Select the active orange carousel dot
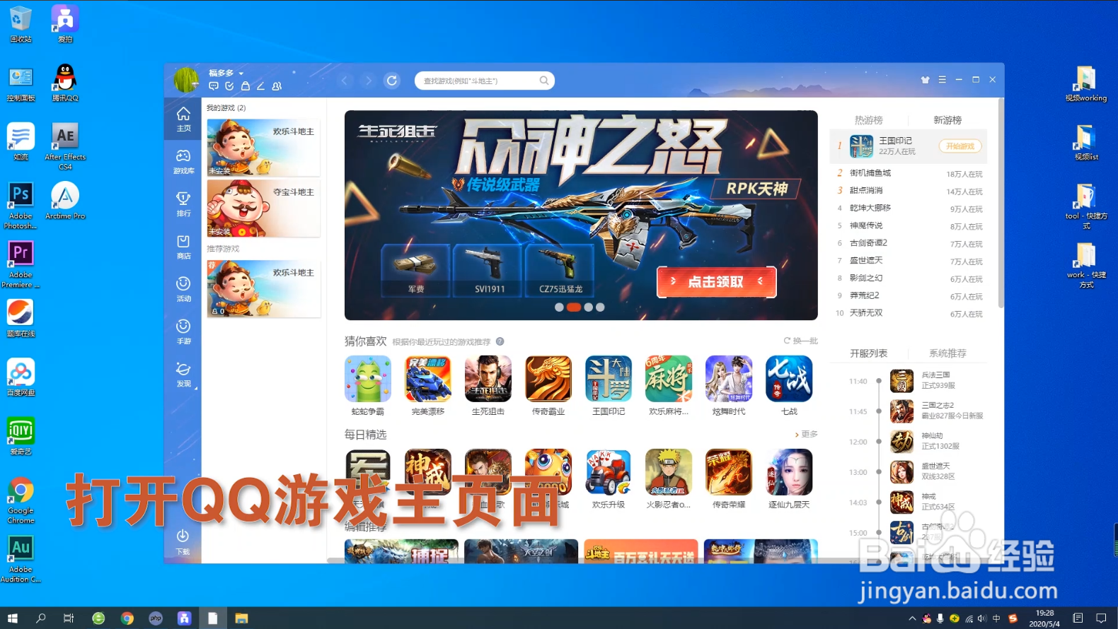 (574, 307)
